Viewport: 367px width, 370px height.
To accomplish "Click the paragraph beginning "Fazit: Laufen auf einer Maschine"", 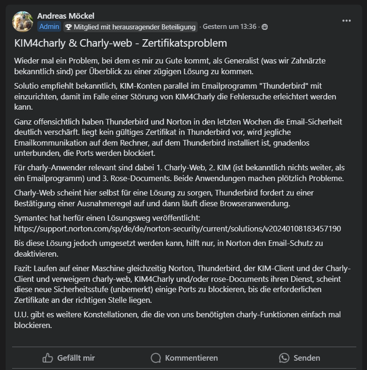I will click(182, 284).
